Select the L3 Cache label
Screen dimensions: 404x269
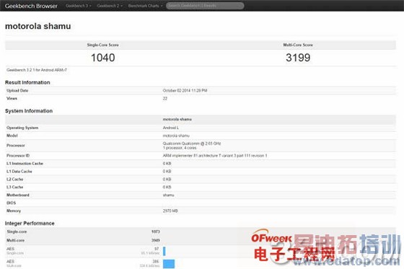(14, 187)
